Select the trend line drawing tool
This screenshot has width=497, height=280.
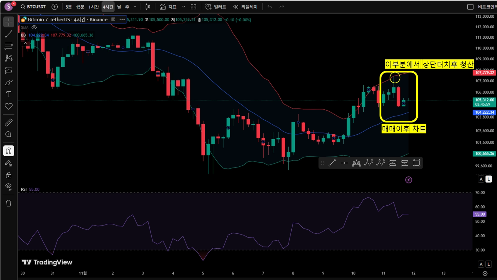click(9, 34)
